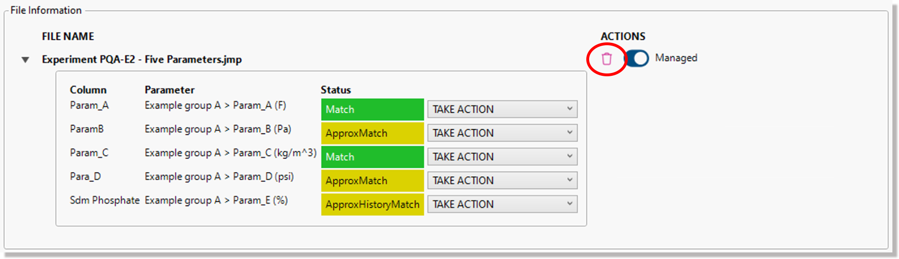
Task: Click the Sdm Phosphate column name
Action: click(105, 200)
